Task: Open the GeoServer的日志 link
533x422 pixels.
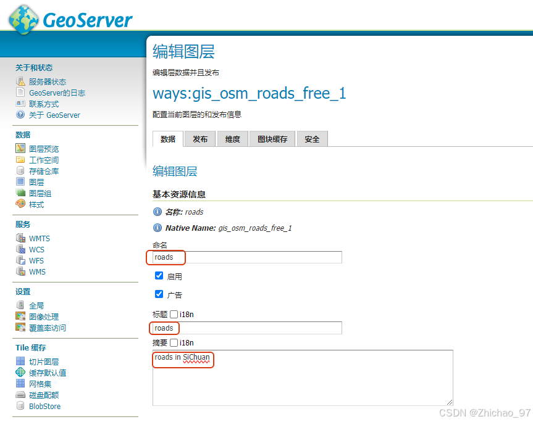Action: [x=57, y=93]
